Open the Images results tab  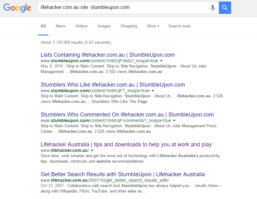104,26
